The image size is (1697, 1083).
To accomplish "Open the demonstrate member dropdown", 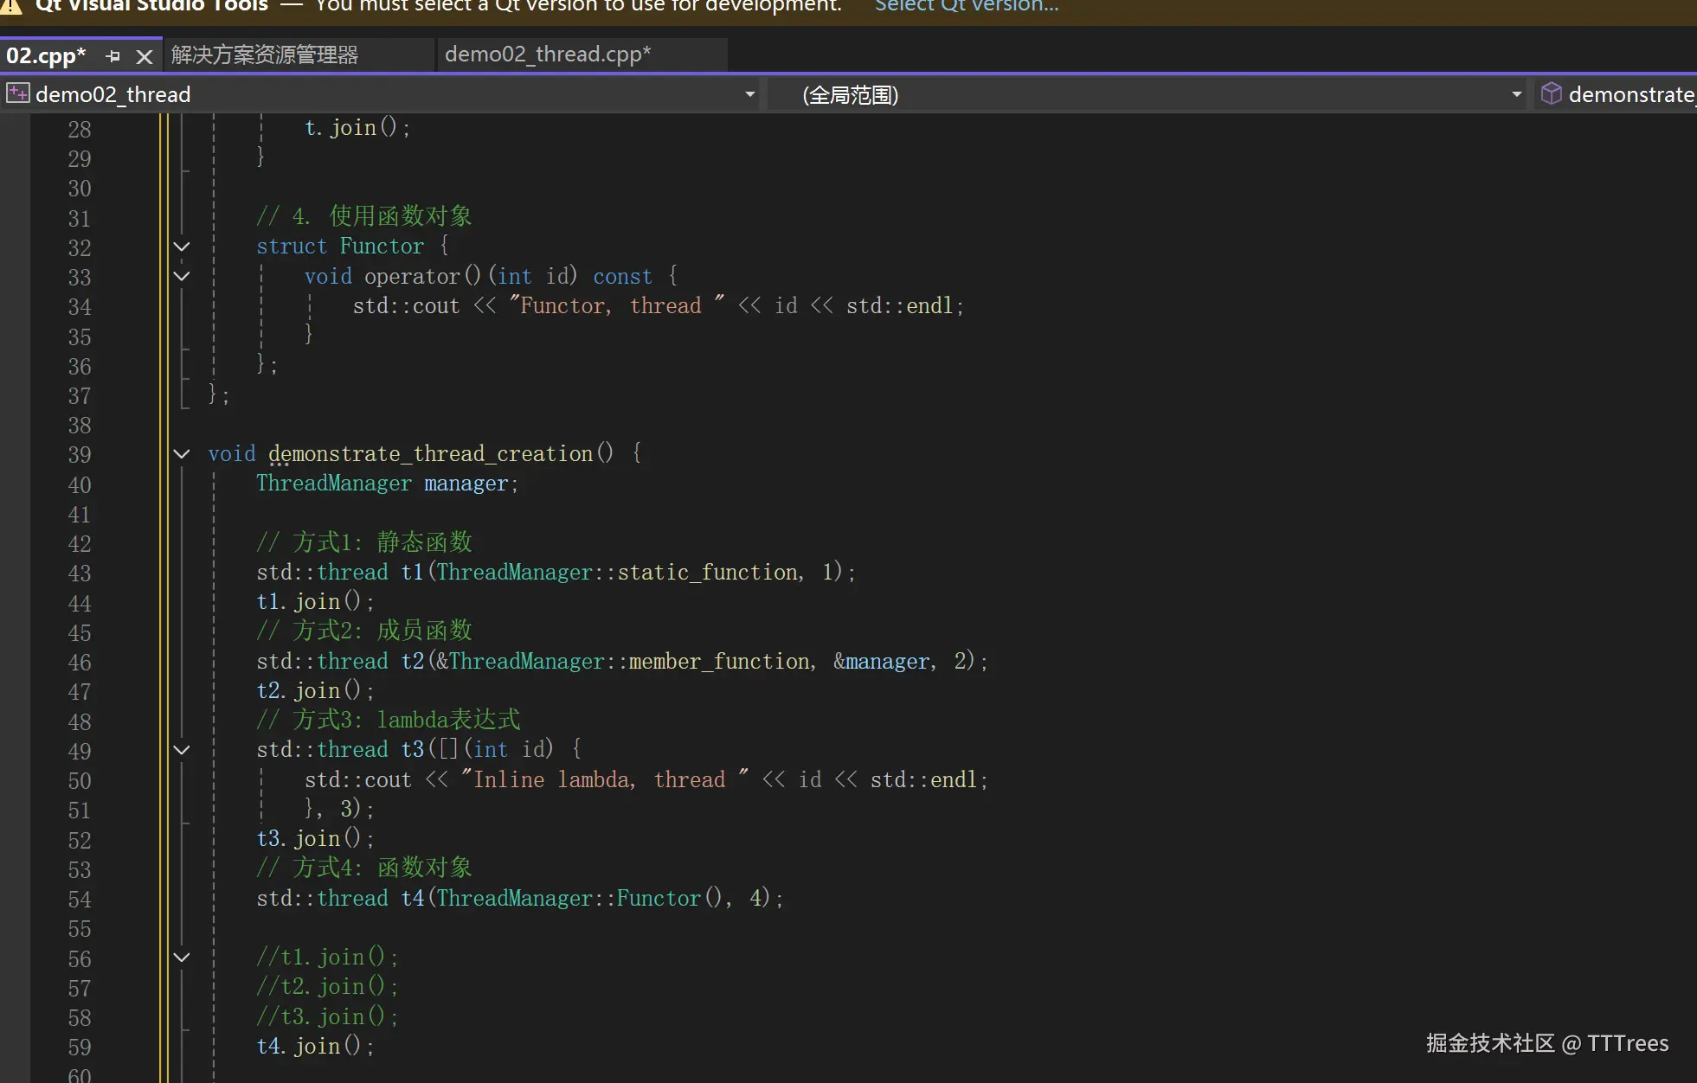I will coord(1630,94).
